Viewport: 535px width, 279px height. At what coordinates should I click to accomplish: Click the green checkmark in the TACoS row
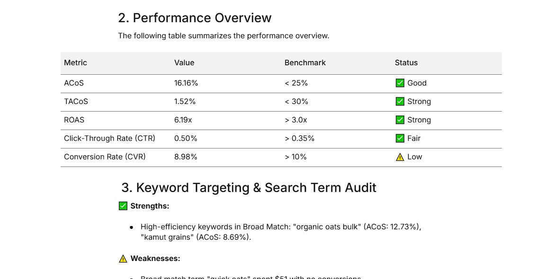[400, 102]
